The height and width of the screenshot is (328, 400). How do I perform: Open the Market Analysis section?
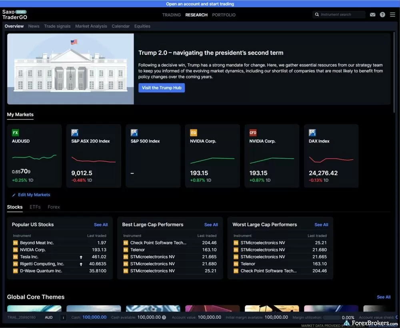[91, 26]
